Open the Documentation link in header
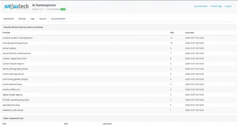238x126 pixels. [201, 6]
